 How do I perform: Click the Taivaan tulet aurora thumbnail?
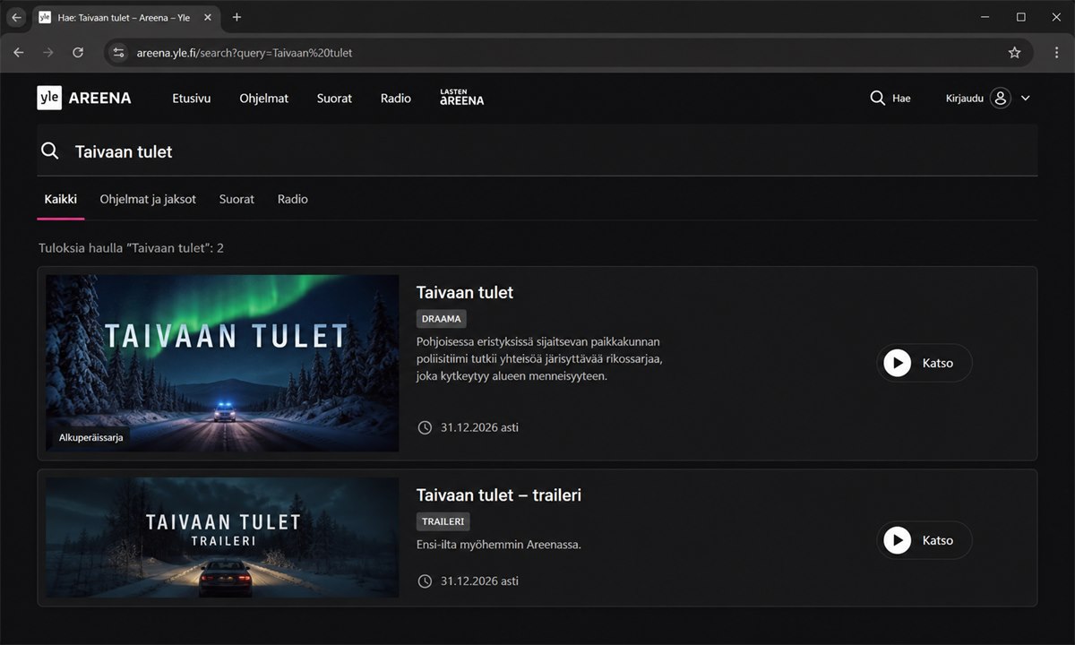(222, 363)
